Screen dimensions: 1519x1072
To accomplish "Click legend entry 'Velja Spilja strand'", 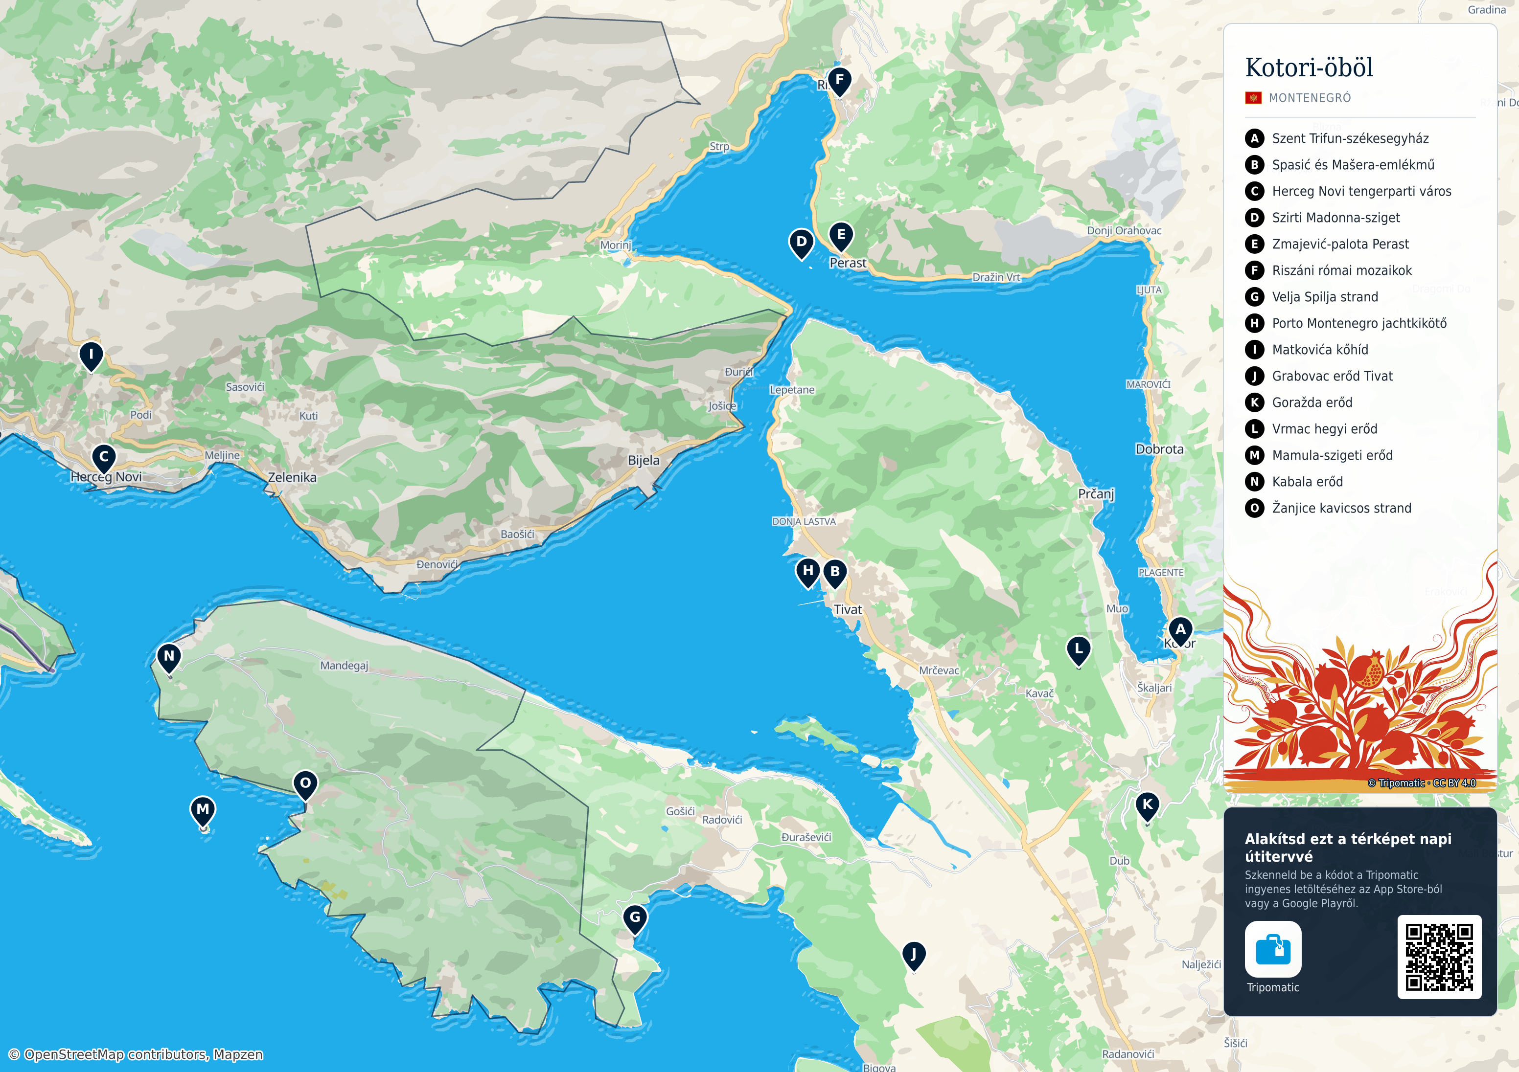I will pyautogui.click(x=1325, y=297).
